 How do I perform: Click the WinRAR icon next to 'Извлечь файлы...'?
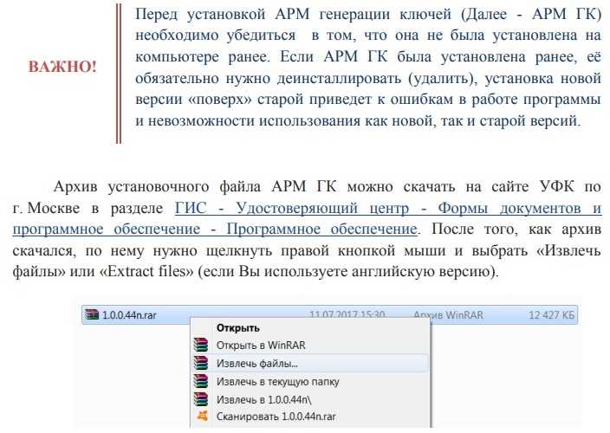tap(201, 363)
